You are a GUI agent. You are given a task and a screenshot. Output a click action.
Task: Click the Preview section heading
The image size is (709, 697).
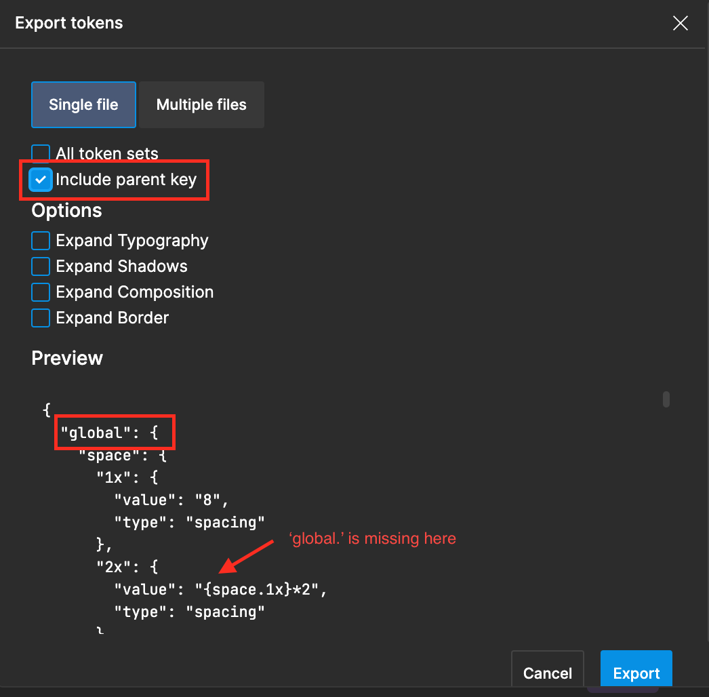click(66, 358)
